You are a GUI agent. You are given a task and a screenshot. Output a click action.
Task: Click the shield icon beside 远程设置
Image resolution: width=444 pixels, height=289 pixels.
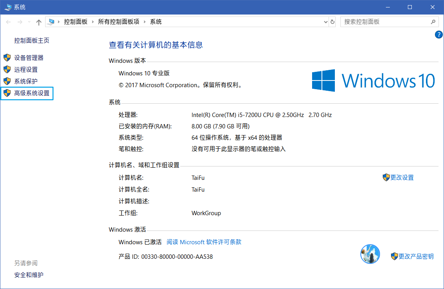(7, 70)
